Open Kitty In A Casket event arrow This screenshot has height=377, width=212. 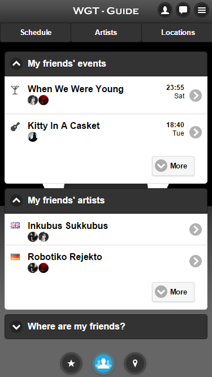(196, 132)
